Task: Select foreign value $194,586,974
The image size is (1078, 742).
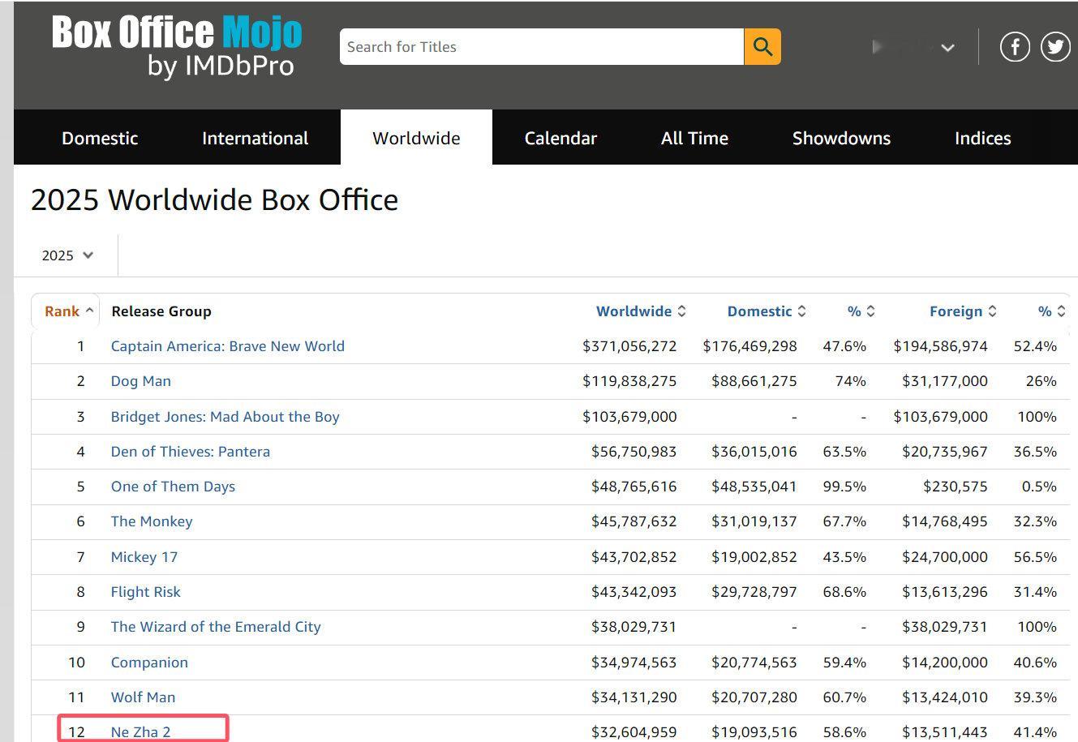Action: 941,346
